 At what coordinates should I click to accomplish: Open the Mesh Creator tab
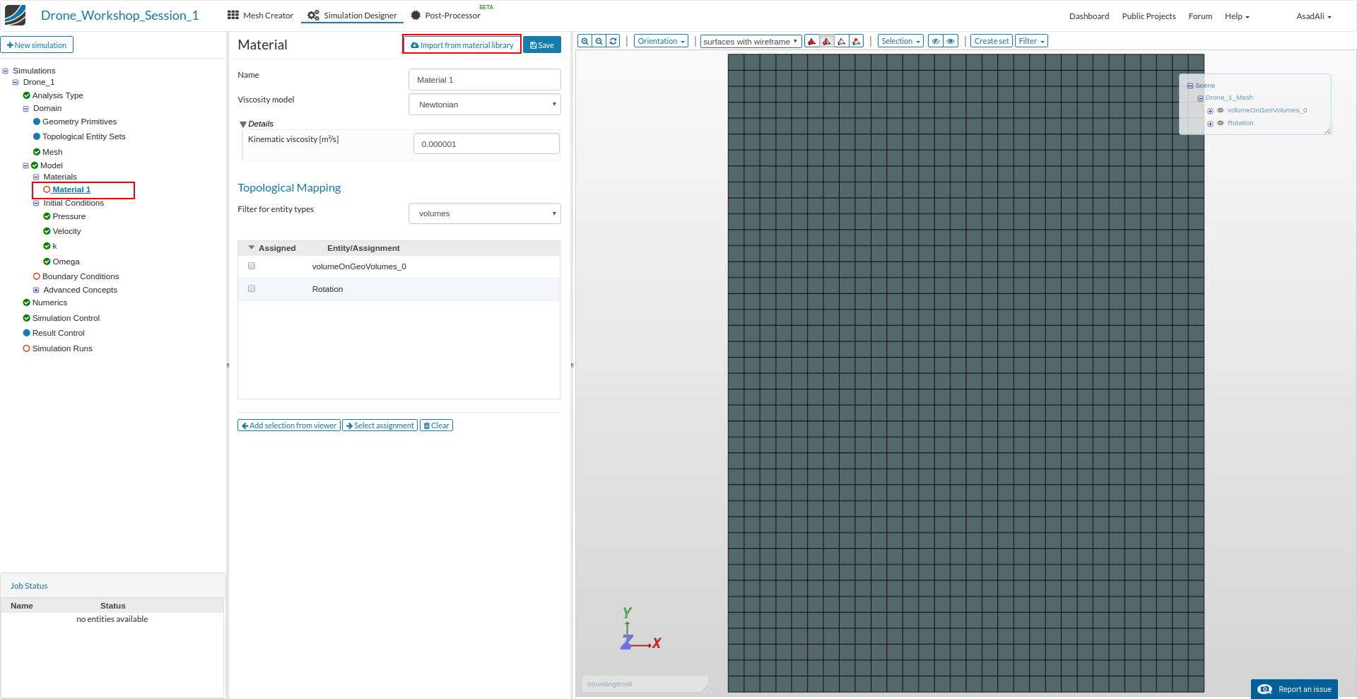[260, 16]
